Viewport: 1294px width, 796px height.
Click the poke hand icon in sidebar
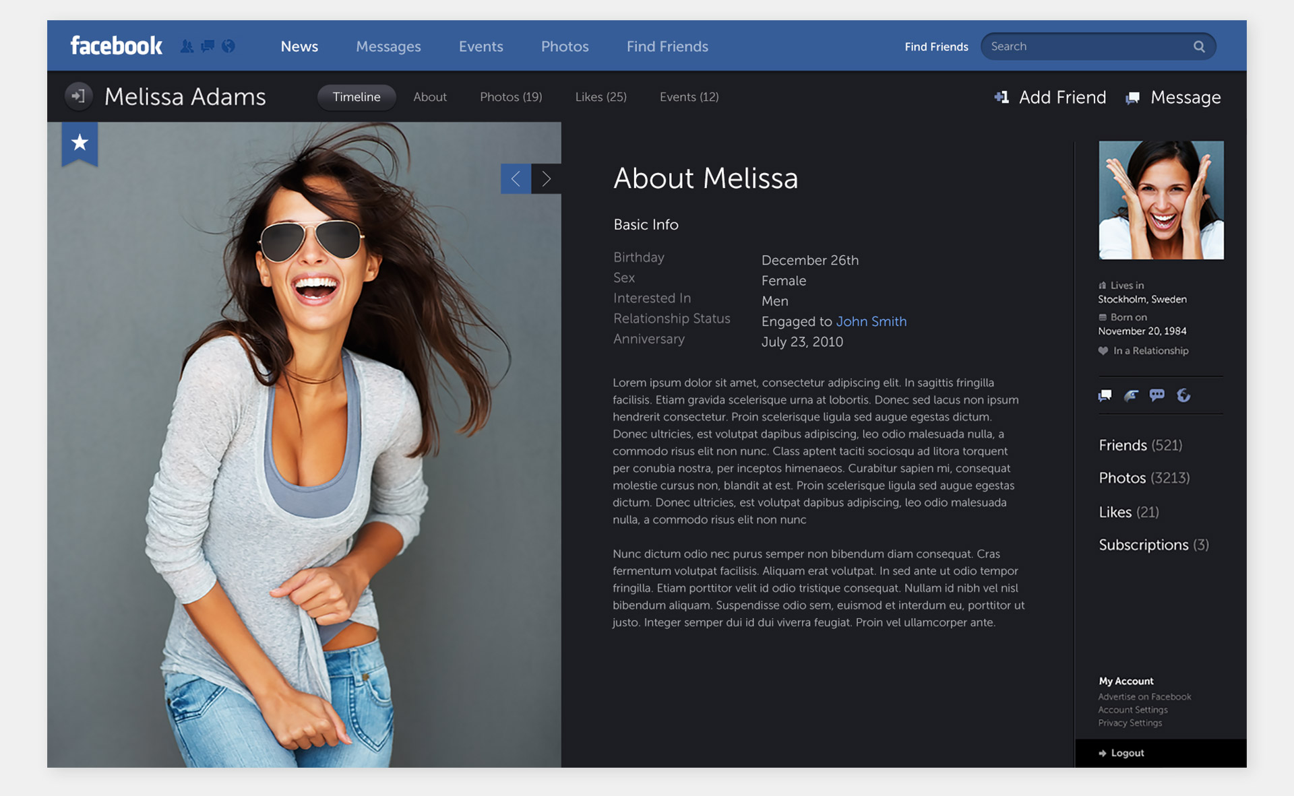[x=1131, y=395]
